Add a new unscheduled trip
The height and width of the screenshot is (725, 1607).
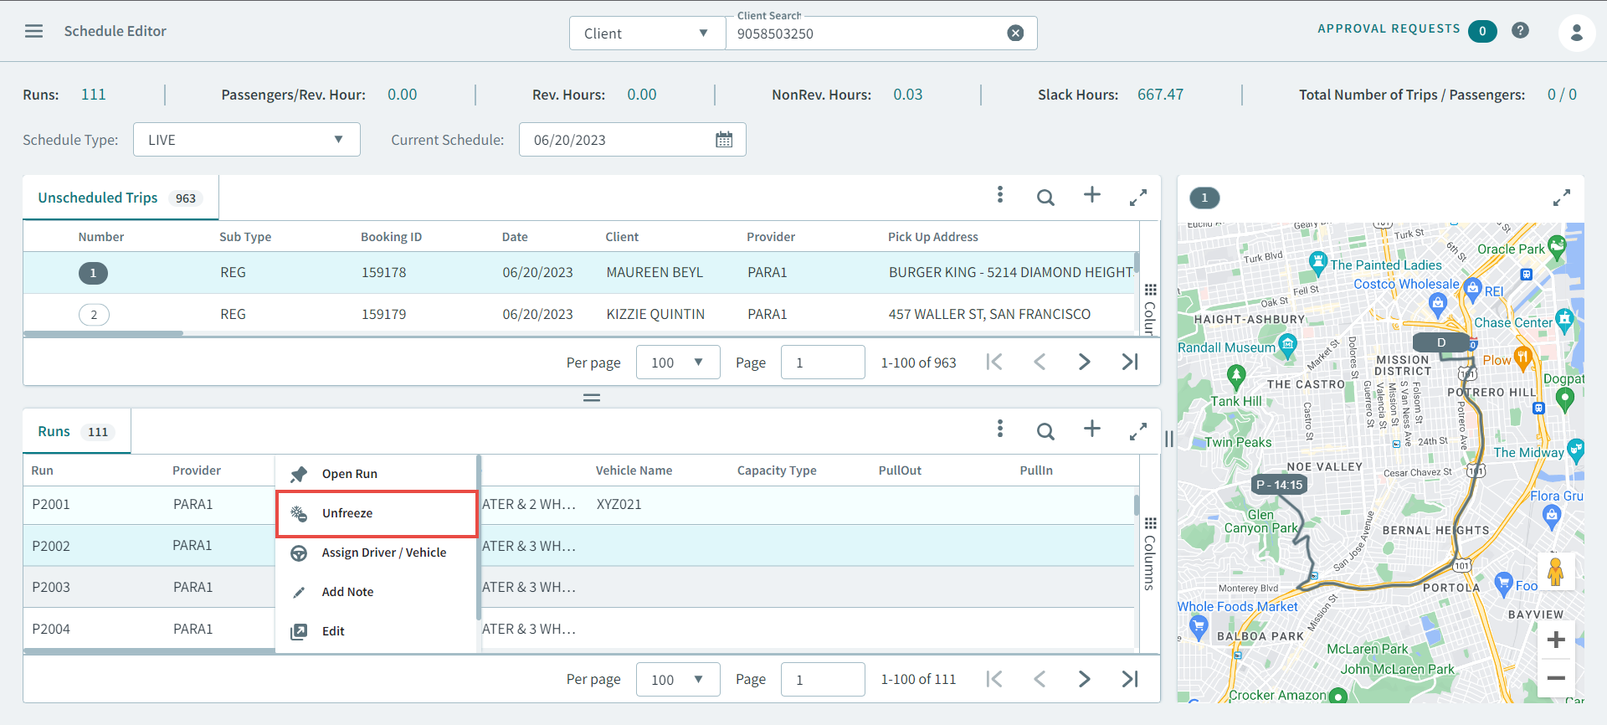click(1091, 195)
